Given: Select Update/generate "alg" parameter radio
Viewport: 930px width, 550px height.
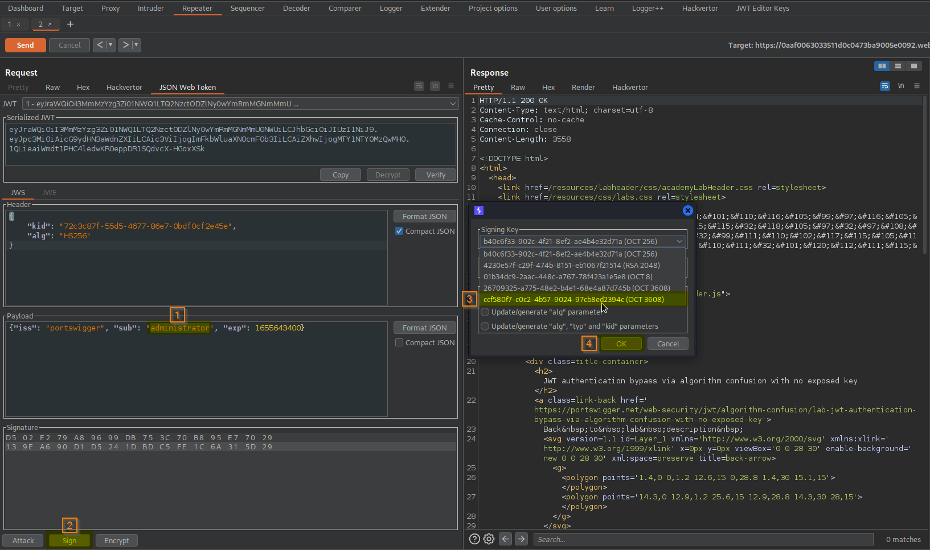Looking at the screenshot, I should click(485, 312).
